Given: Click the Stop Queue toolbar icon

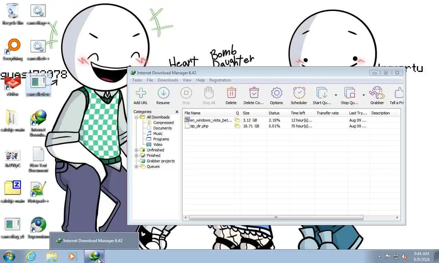Looking at the screenshot, I should [x=349, y=96].
